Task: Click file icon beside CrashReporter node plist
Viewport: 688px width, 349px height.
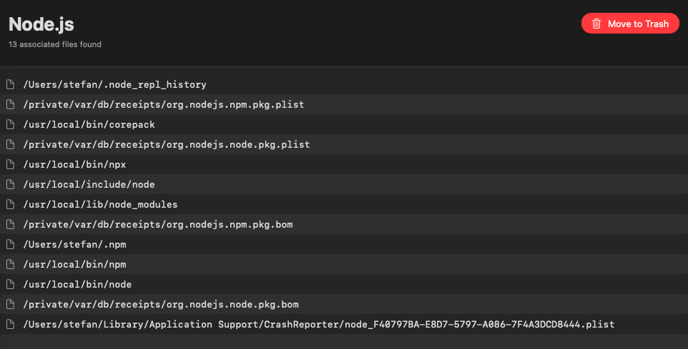Action: (x=10, y=325)
